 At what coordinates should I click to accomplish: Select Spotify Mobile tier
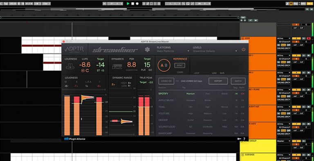(224, 94)
